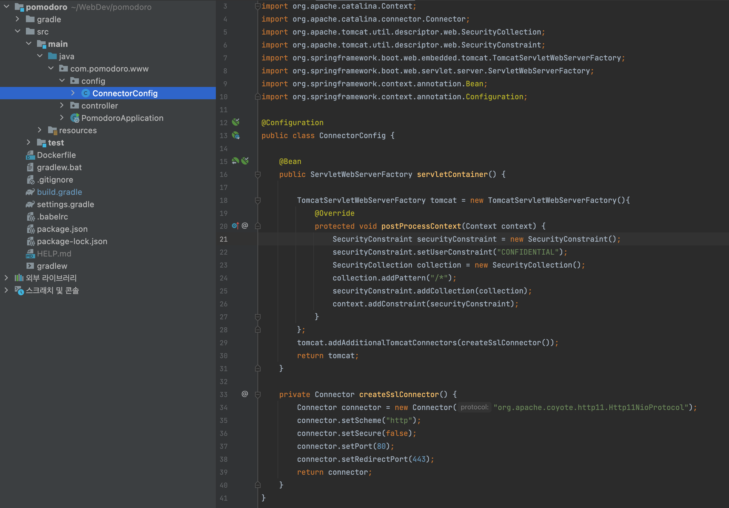Select package.json in project tree
Screen dimensions: 729x508
click(62, 229)
